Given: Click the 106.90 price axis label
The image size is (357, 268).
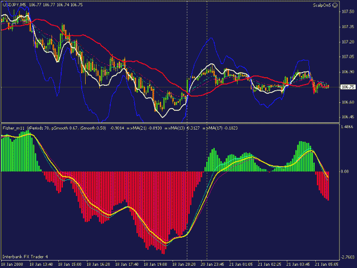Looking at the screenshot, I should (x=348, y=72).
